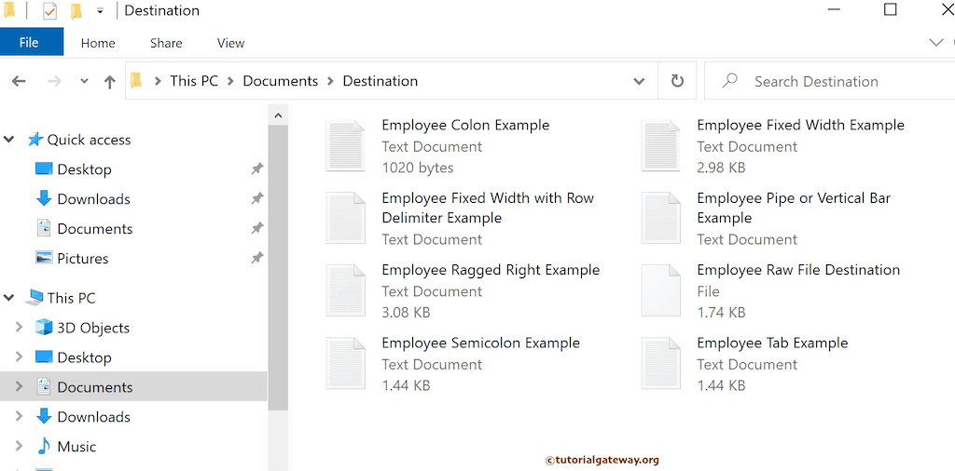Open the chevron after This PC breadcrumb
The image size is (955, 471).
pos(231,81)
